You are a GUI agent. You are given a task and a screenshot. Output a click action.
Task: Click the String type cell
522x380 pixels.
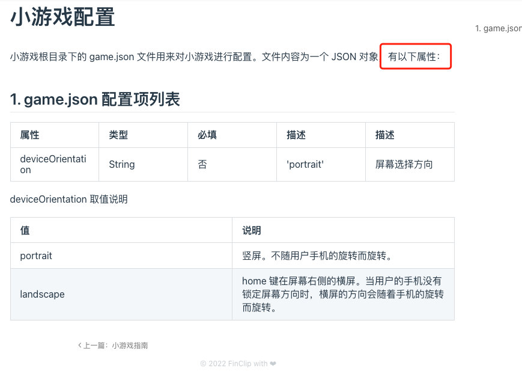pyautogui.click(x=122, y=164)
